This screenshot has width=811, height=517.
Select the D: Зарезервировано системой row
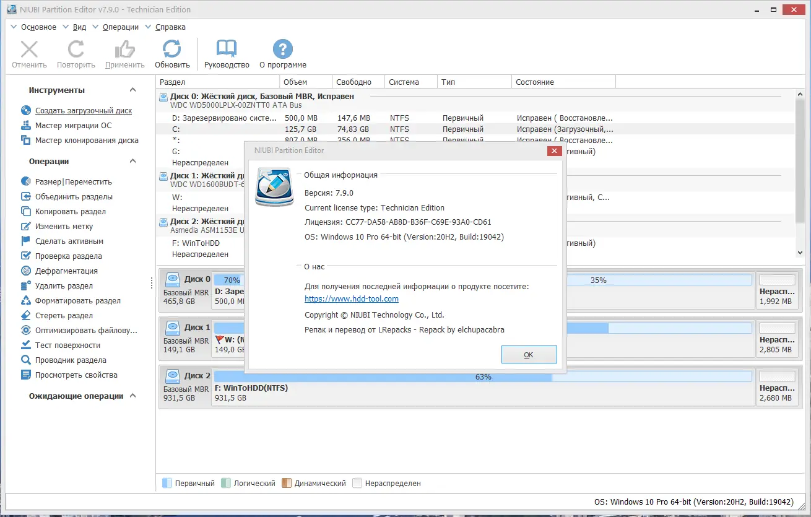click(x=475, y=118)
